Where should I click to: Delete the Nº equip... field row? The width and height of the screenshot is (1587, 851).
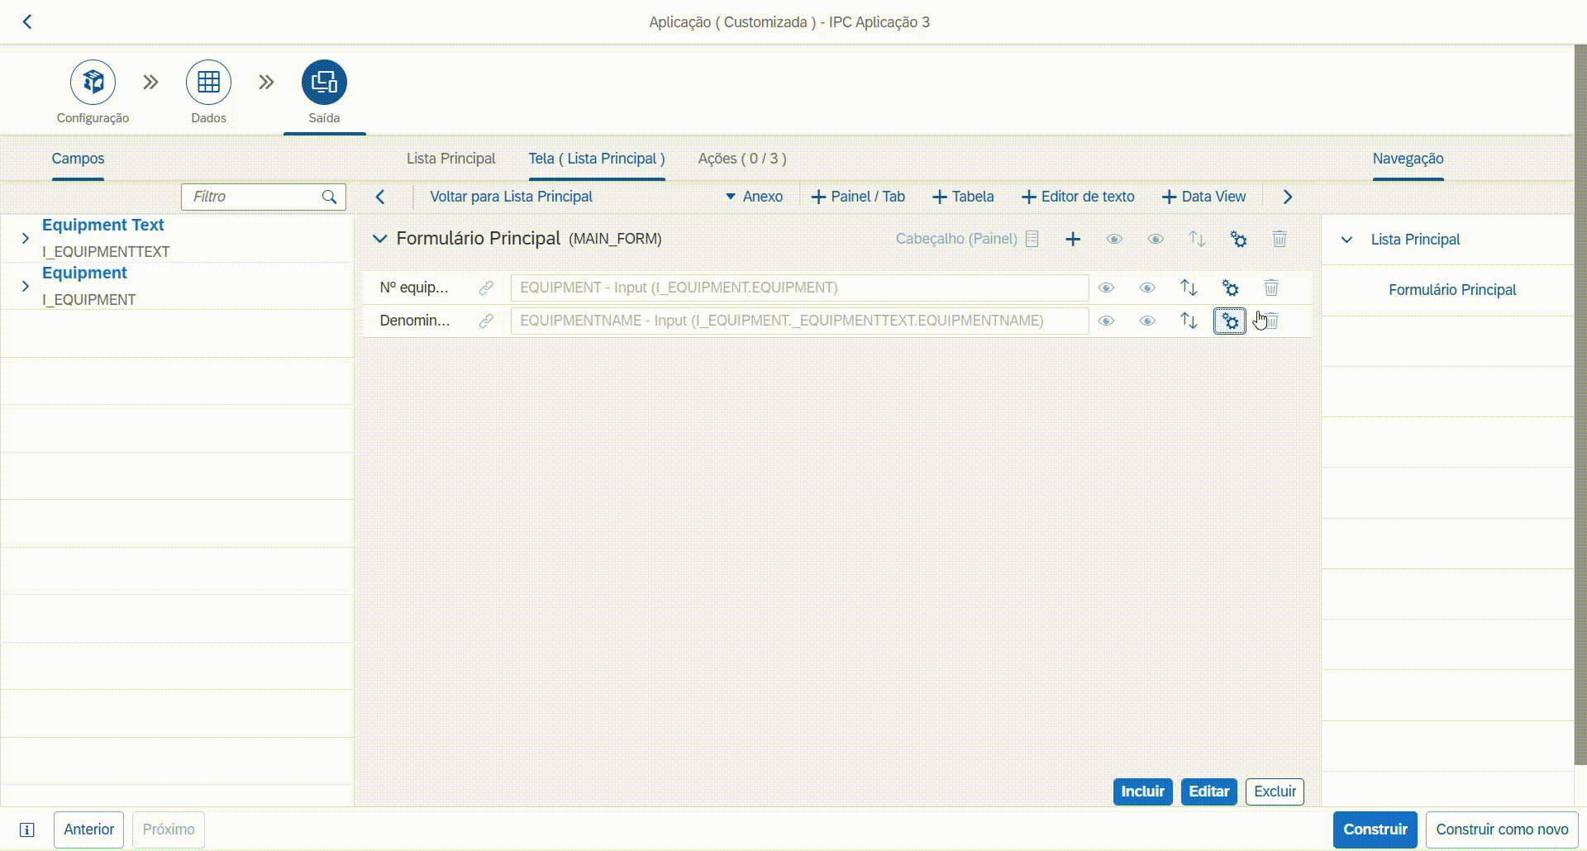pyautogui.click(x=1271, y=288)
